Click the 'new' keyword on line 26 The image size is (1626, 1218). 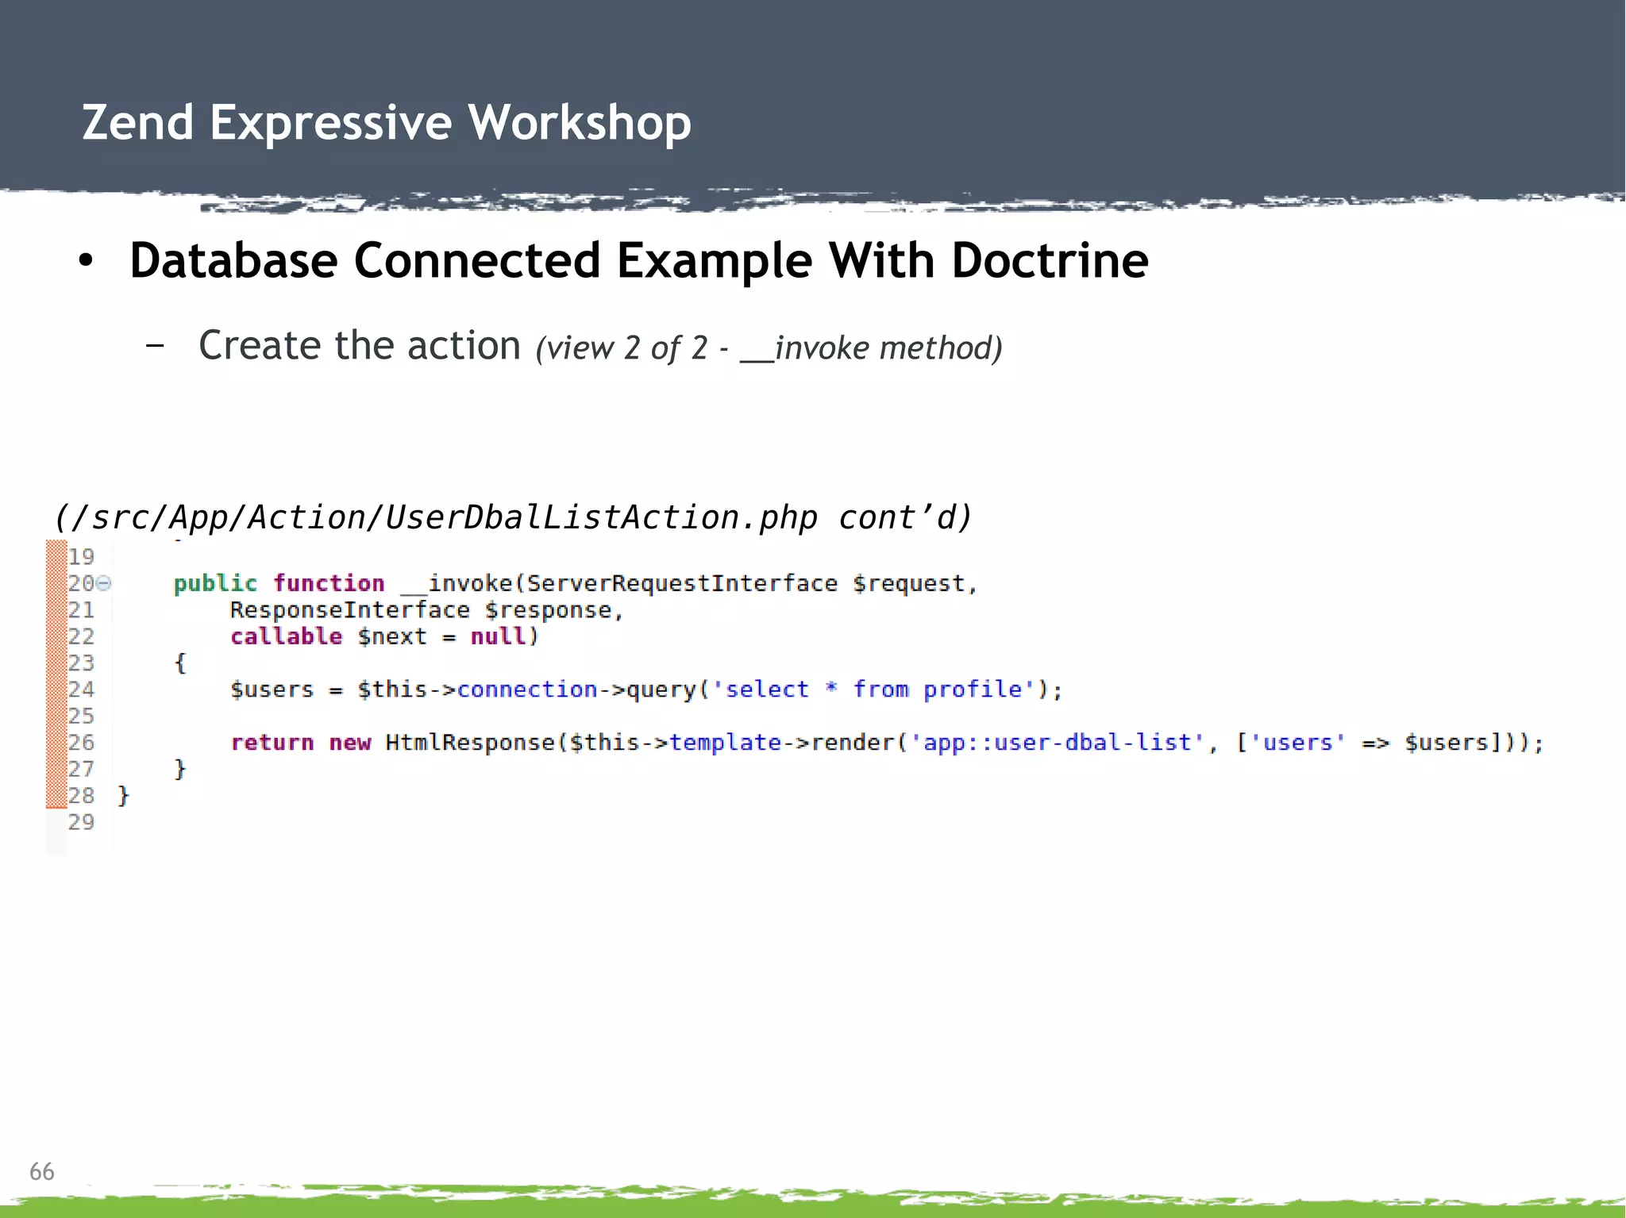tap(349, 743)
